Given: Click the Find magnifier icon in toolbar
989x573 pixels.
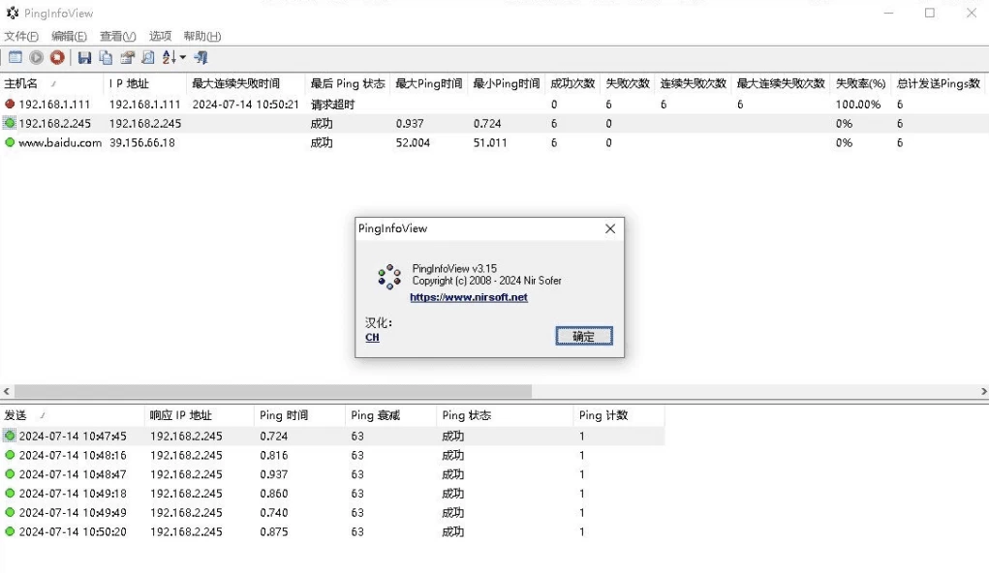Looking at the screenshot, I should click(147, 58).
